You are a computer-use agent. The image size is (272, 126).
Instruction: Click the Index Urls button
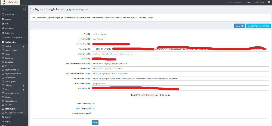[x=240, y=26]
